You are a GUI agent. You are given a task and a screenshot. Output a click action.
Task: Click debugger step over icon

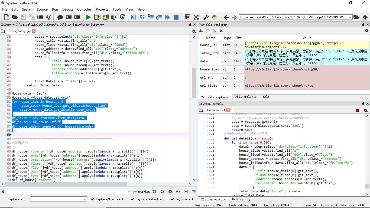tap(142, 17)
